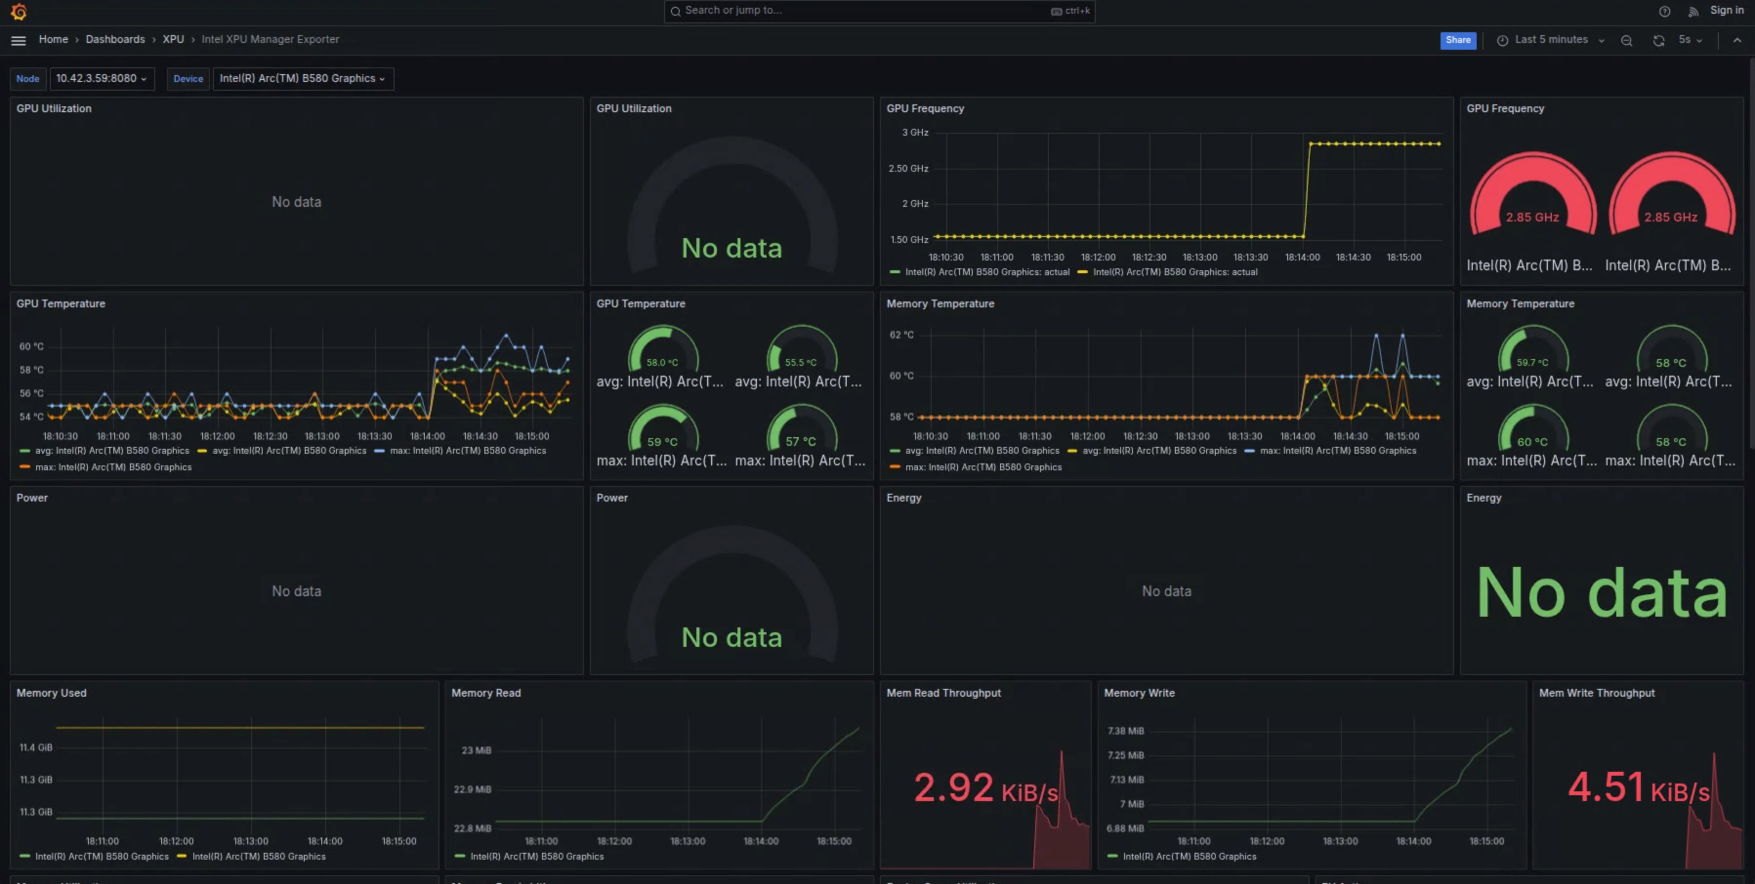This screenshot has height=884, width=1755.
Task: Click the Grafana logo icon
Action: click(x=19, y=12)
